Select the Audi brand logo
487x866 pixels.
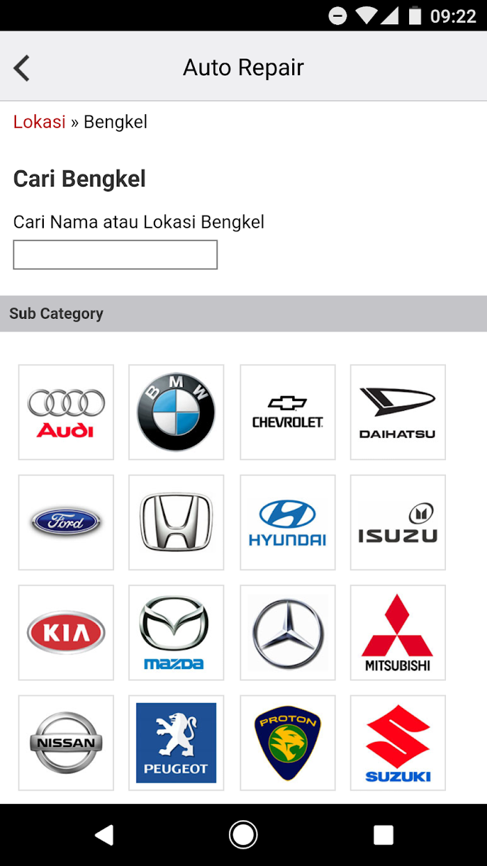66,412
